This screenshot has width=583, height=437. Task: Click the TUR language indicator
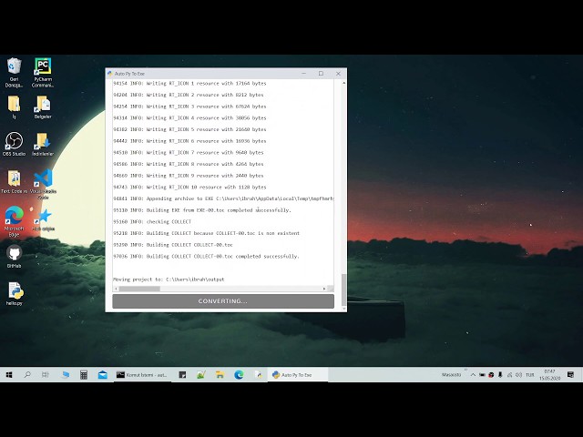[530, 374]
